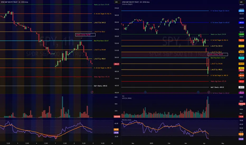The width and height of the screenshot is (246, 145).
Task: Select the ATR (14, RMA) indicator legend
Action: 127,98
